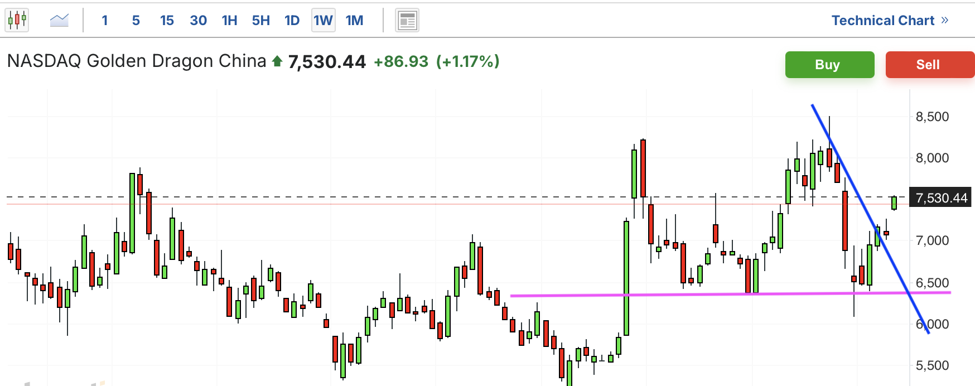Image resolution: width=975 pixels, height=386 pixels.
Task: Click the 7,530.44 price next to the title
Action: pos(327,61)
